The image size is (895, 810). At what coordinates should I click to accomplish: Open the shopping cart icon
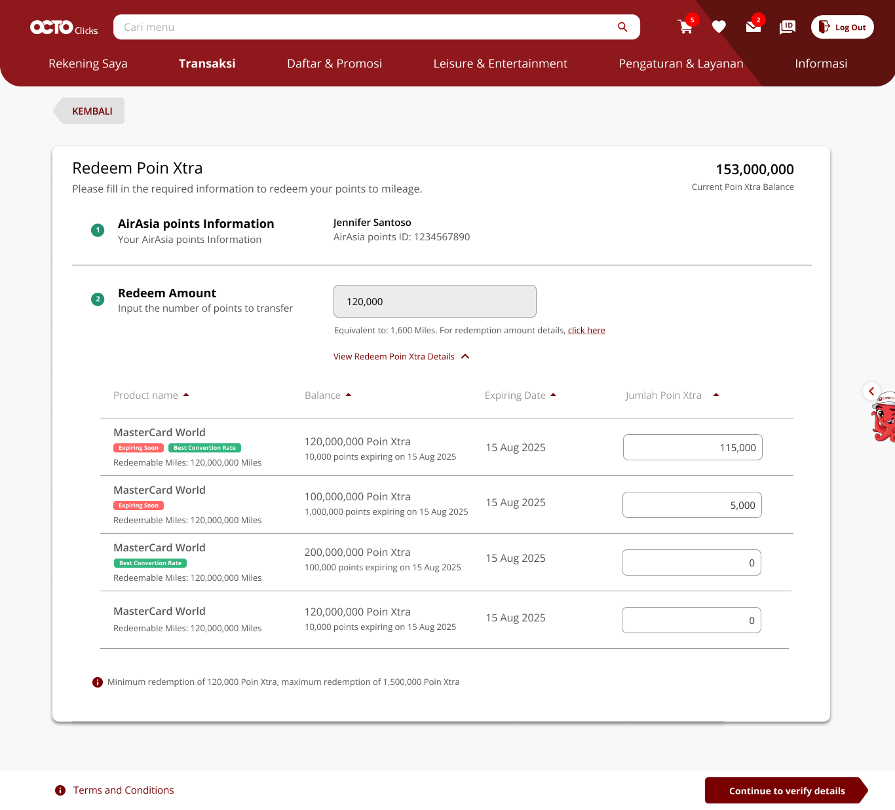coord(685,27)
